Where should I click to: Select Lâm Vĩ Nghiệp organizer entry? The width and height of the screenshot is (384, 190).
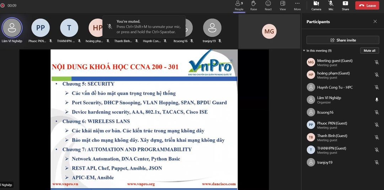tap(343, 100)
